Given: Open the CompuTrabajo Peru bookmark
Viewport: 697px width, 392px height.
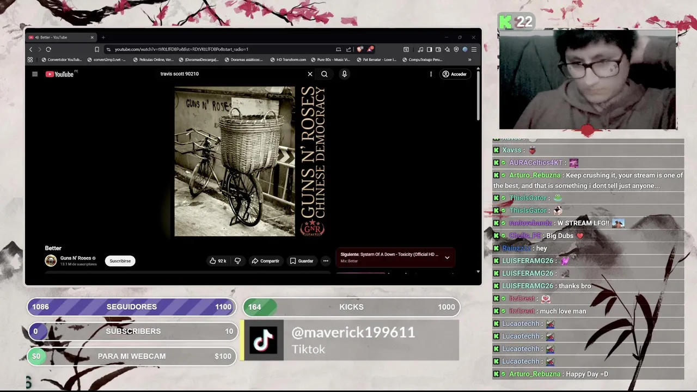Looking at the screenshot, I should tap(422, 60).
